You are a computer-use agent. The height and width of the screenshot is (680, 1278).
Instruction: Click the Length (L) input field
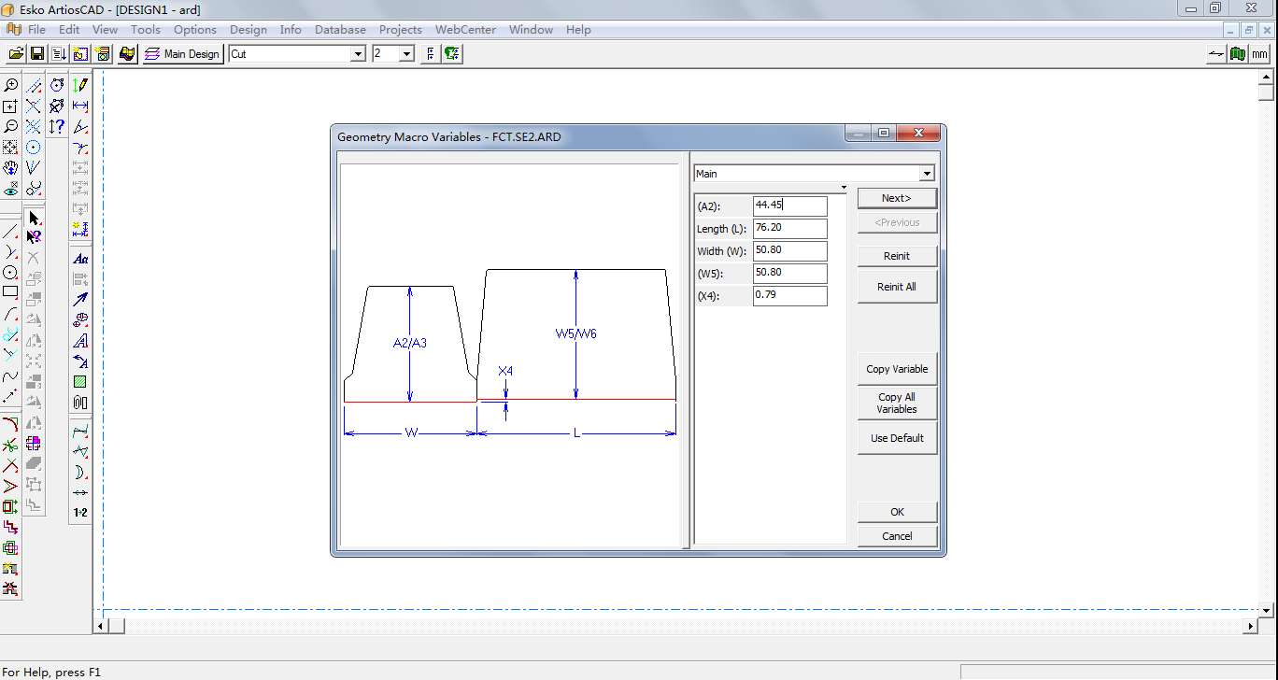789,228
